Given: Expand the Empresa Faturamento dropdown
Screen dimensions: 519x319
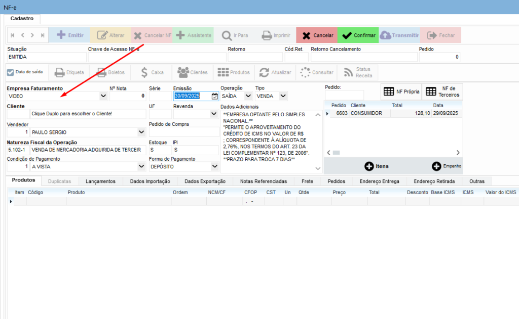Looking at the screenshot, I should tap(103, 96).
